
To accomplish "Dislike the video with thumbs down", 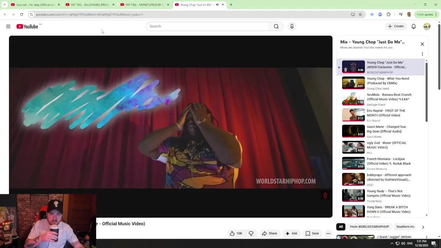I will point(251,234).
